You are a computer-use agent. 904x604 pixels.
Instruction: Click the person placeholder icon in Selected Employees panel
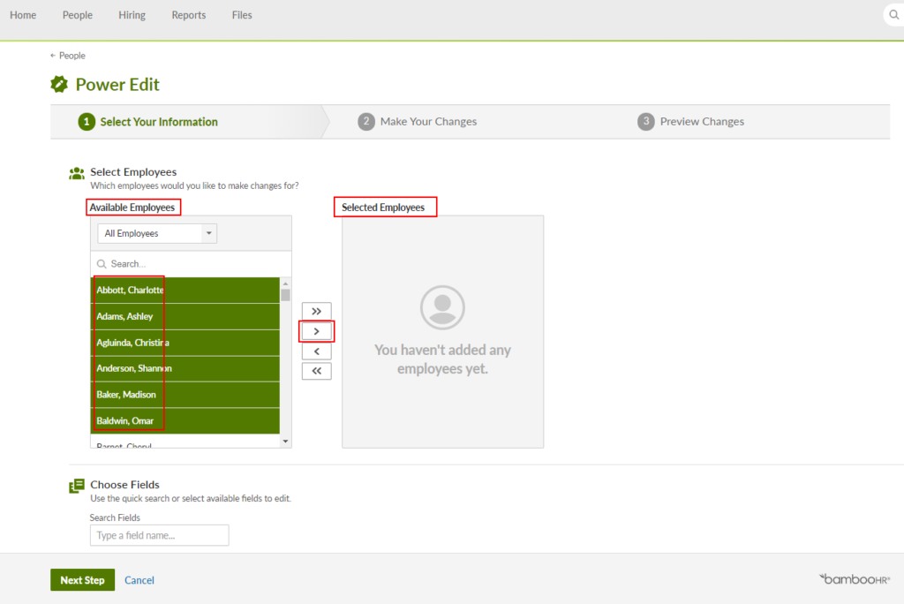tap(441, 308)
